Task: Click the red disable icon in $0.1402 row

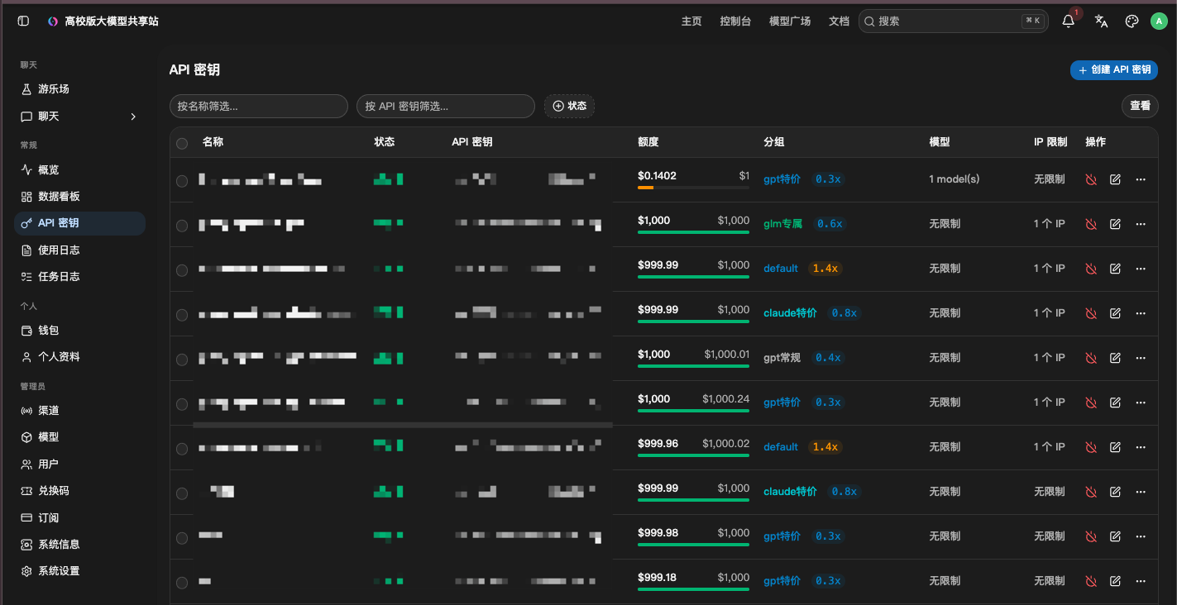Action: pyautogui.click(x=1091, y=179)
